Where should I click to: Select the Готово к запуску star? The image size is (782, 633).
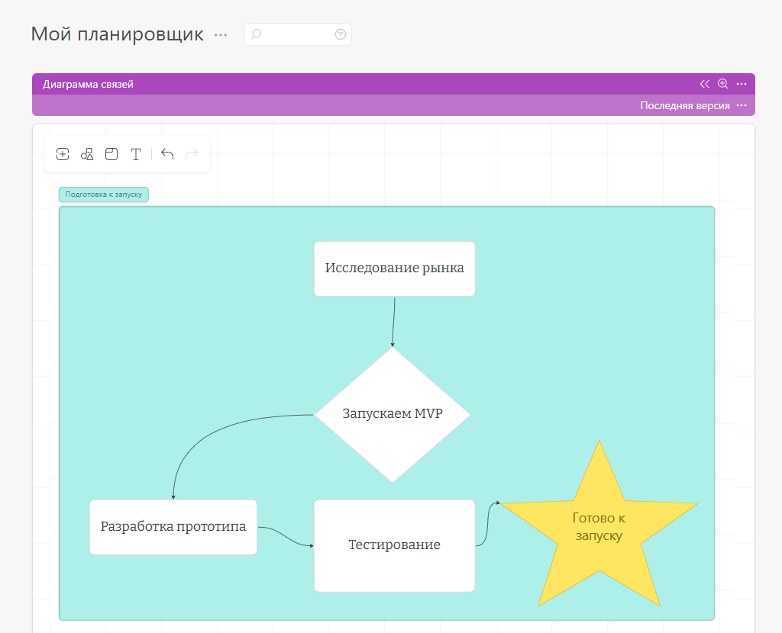tap(599, 528)
